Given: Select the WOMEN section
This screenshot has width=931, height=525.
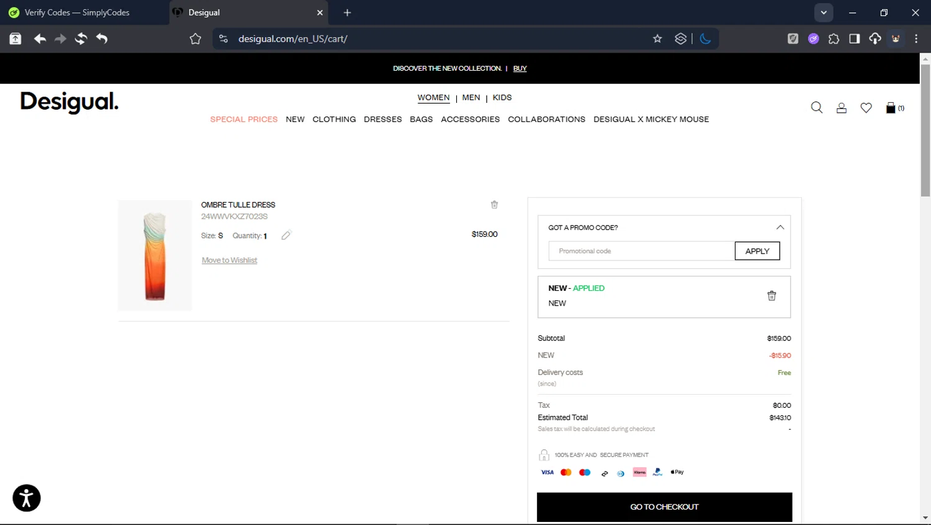Looking at the screenshot, I should click(433, 98).
